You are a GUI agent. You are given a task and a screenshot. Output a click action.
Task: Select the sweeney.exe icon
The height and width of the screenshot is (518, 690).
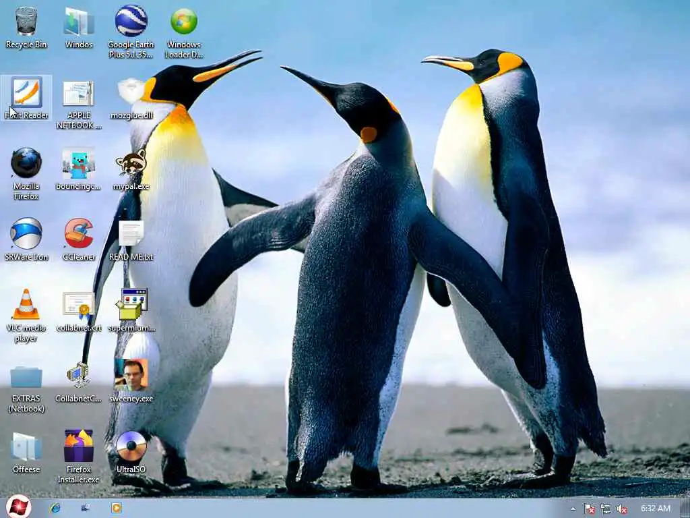point(131,381)
